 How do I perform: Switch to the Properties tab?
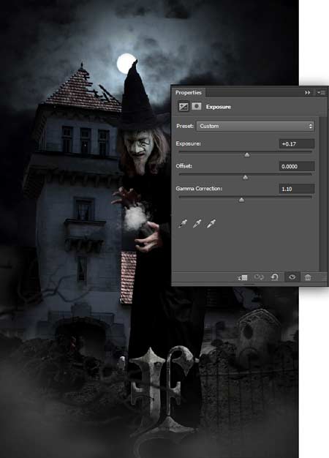pyautogui.click(x=189, y=93)
